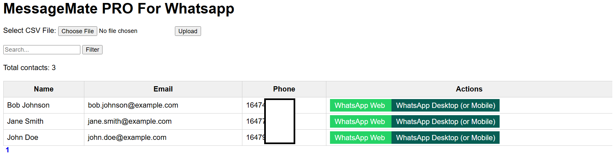Viewport: 614px width, 154px height.
Task: Click the 'No file chosen' label
Action: (118, 31)
